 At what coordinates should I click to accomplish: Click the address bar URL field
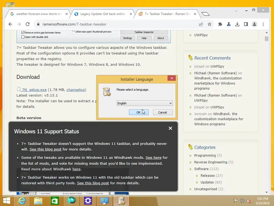click(x=115, y=24)
